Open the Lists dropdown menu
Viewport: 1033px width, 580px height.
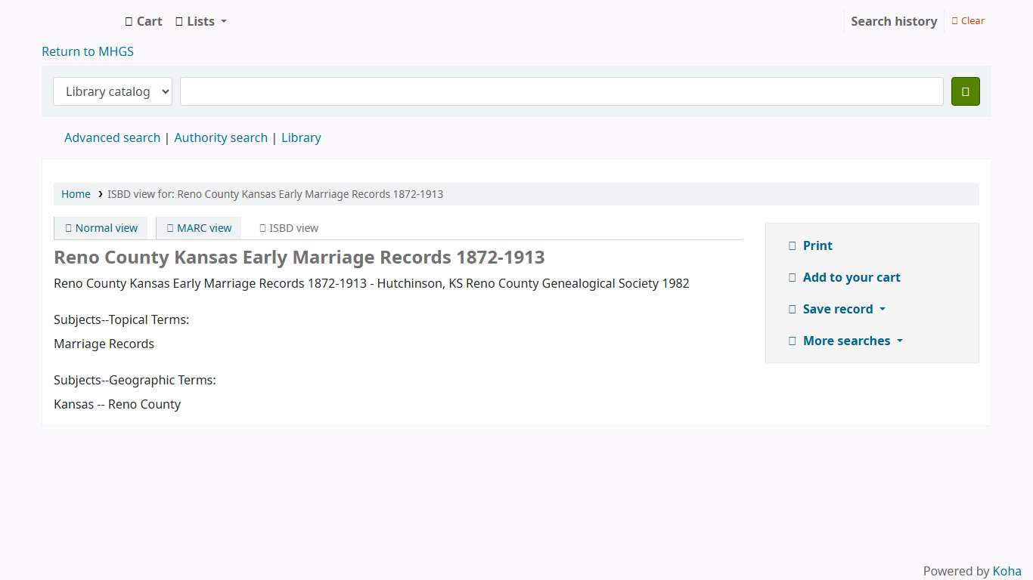[x=200, y=22]
